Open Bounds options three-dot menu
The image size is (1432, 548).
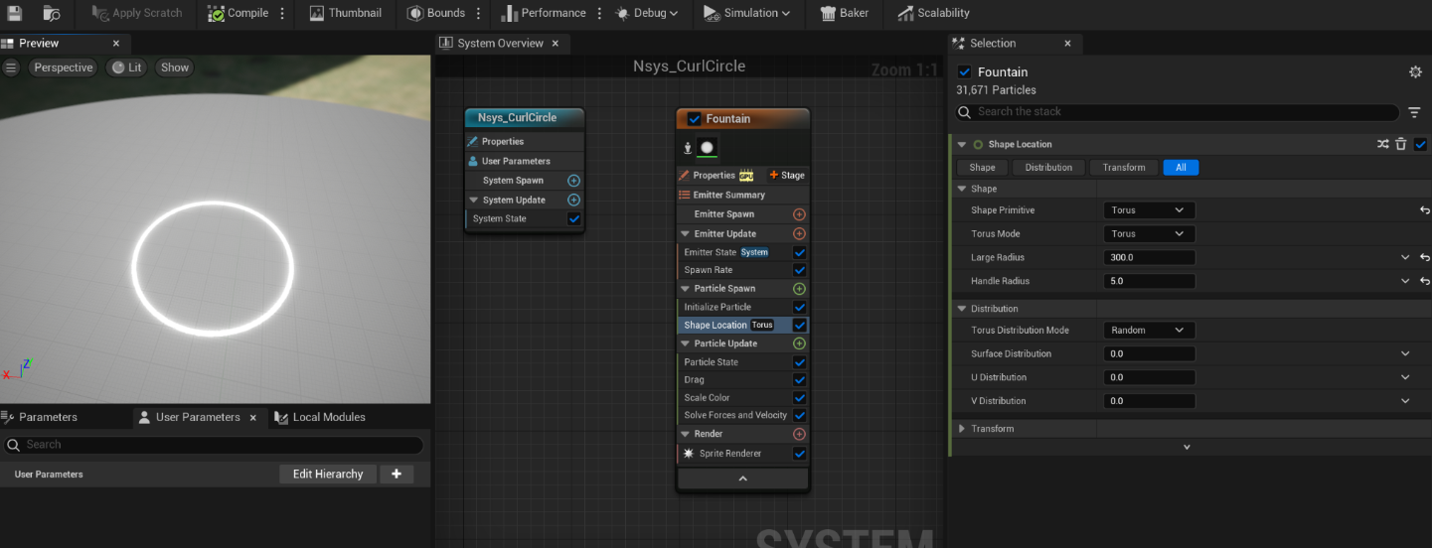[x=479, y=13]
